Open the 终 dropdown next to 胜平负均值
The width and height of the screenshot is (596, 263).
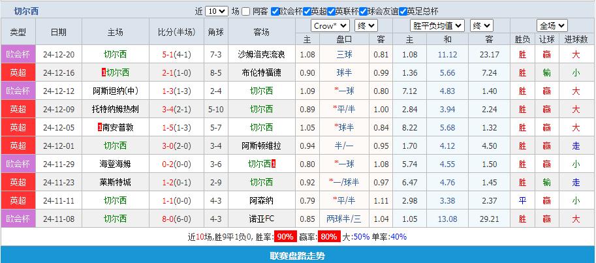[482, 26]
